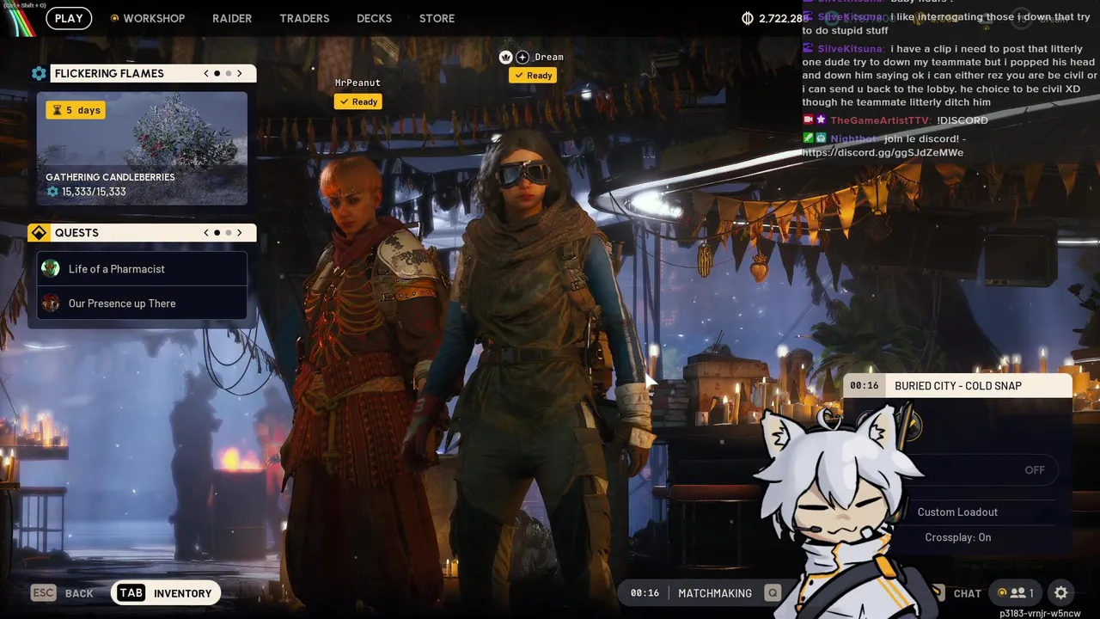Click the QUESTS panel title

tap(76, 233)
